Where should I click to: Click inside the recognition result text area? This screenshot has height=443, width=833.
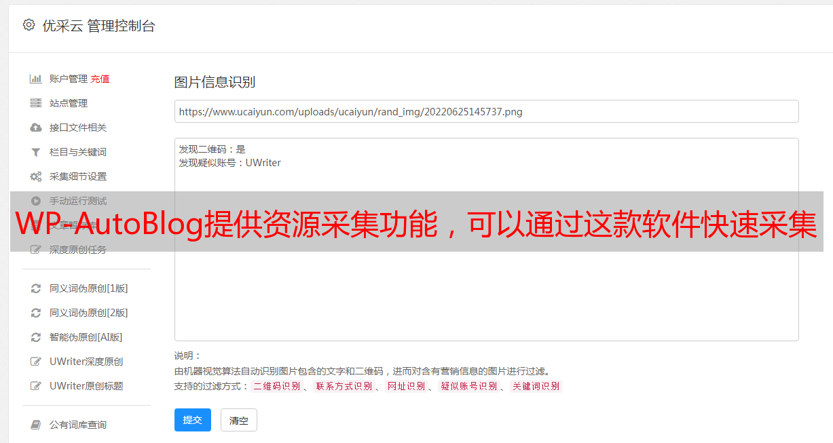click(486, 239)
